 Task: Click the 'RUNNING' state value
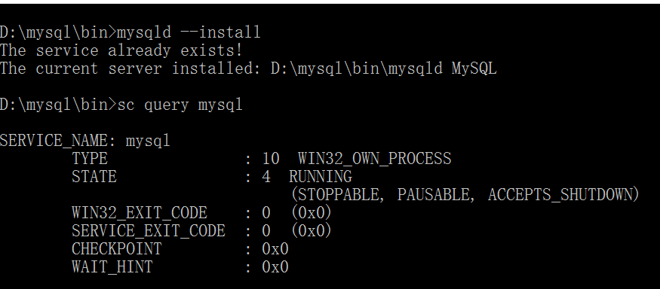pos(321,176)
